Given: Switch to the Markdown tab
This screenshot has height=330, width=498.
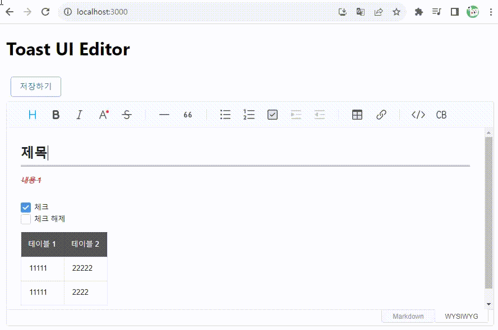Looking at the screenshot, I should pyautogui.click(x=408, y=316).
